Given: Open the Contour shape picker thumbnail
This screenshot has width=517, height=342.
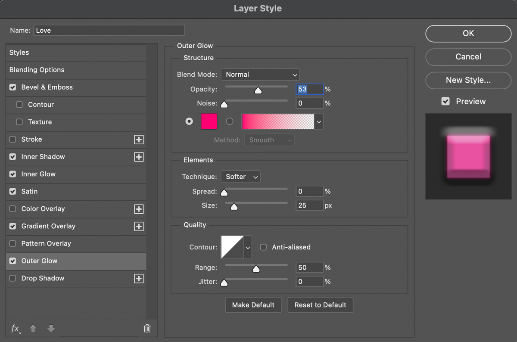Looking at the screenshot, I should click(232, 247).
